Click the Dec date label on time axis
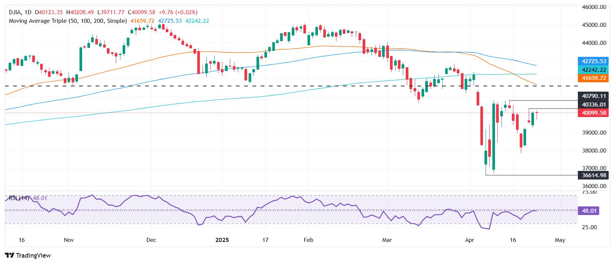 pyautogui.click(x=151, y=240)
